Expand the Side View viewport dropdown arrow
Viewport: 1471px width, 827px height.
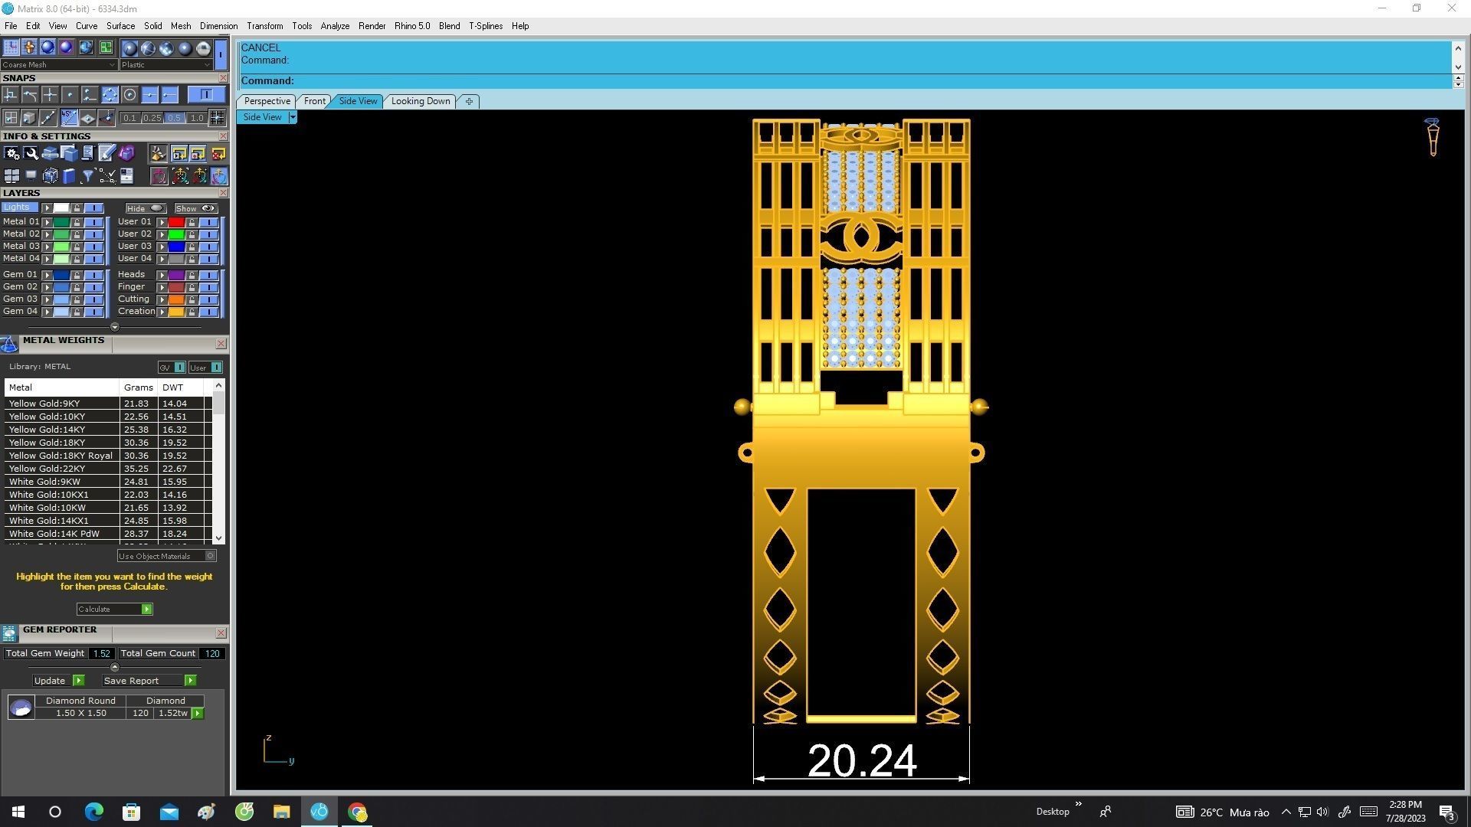pyautogui.click(x=293, y=117)
